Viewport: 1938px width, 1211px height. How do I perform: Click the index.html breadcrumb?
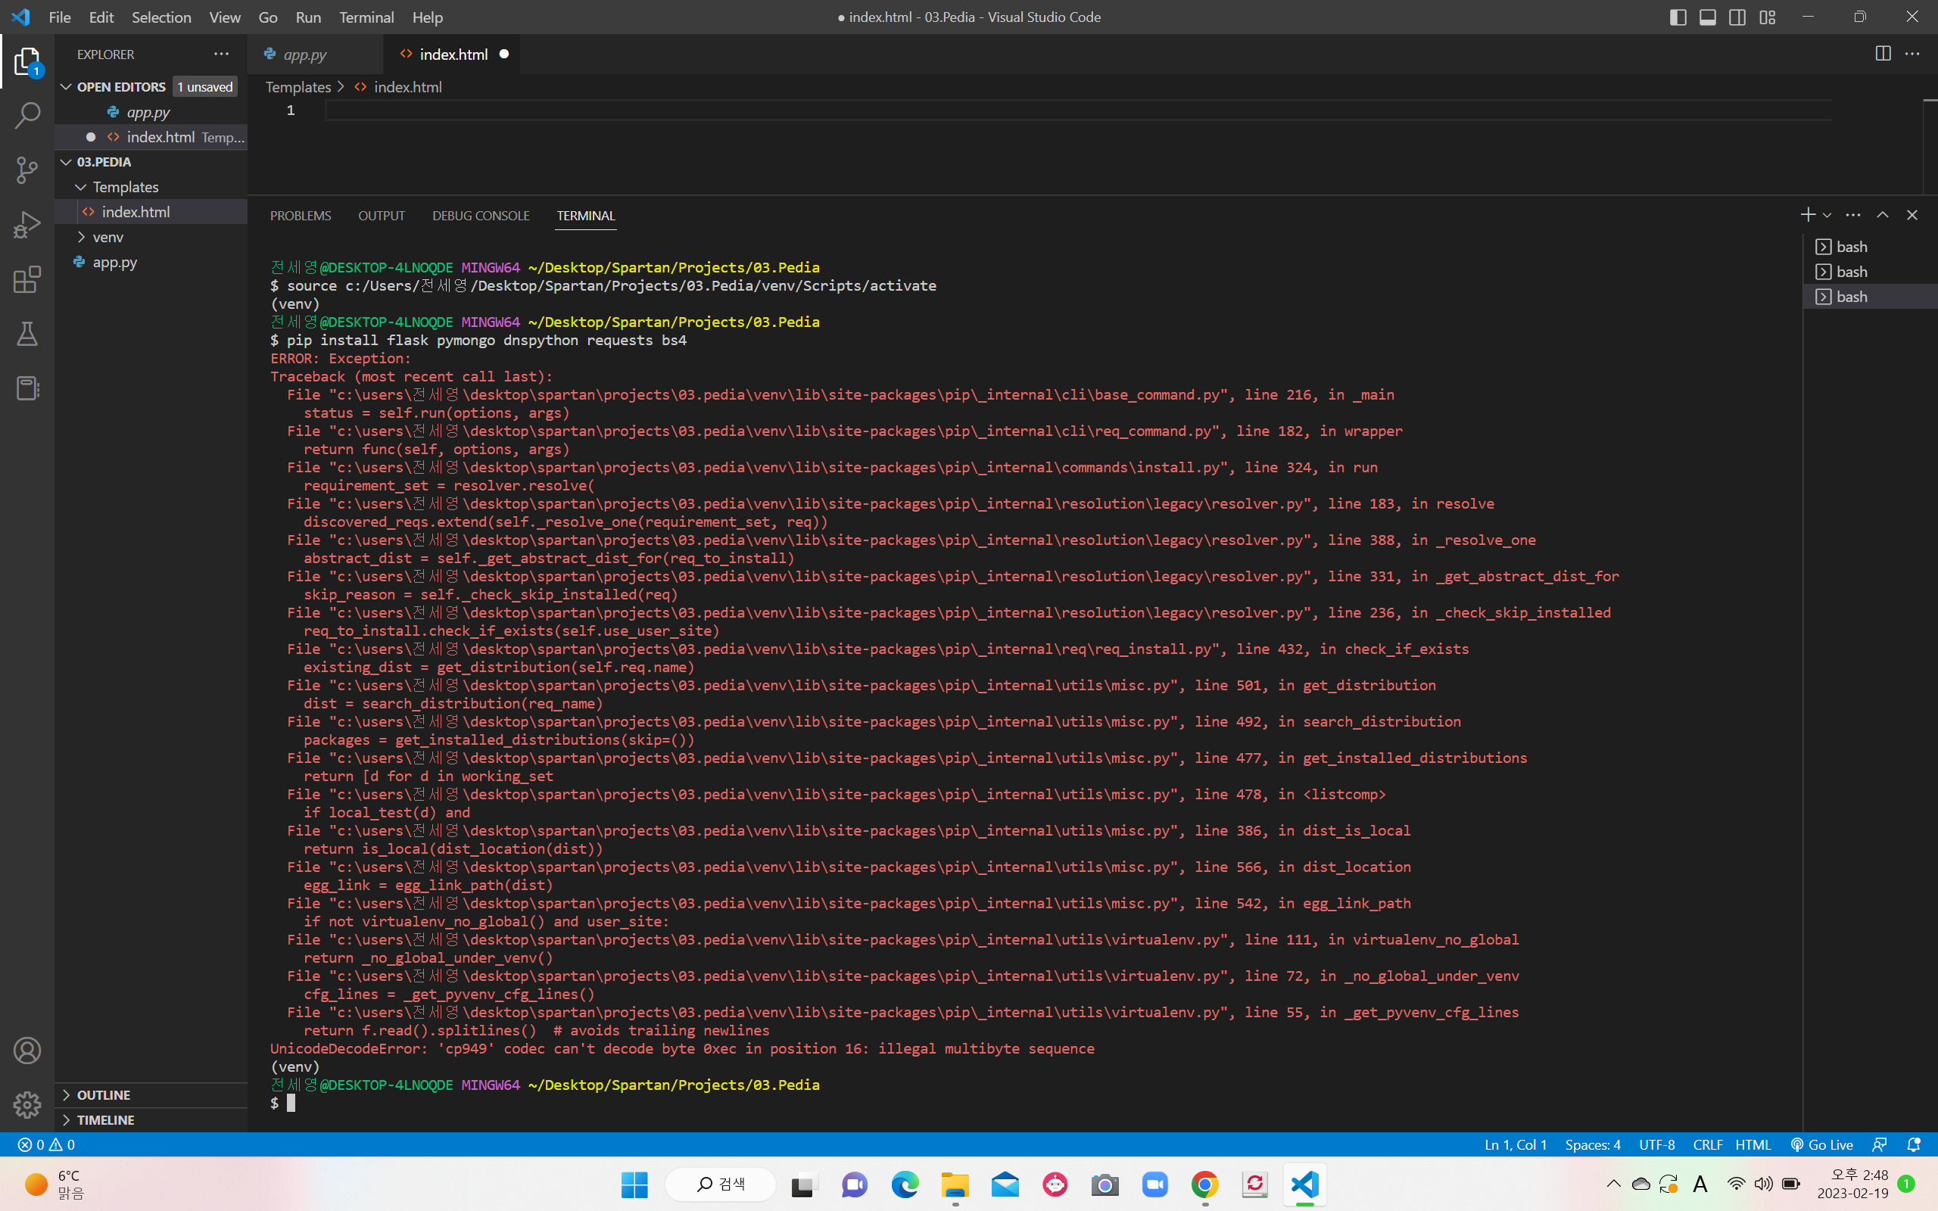[x=407, y=86]
